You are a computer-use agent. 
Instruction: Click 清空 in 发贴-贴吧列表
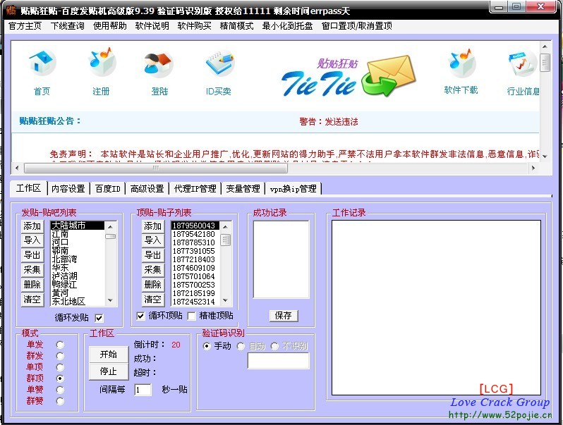point(32,299)
